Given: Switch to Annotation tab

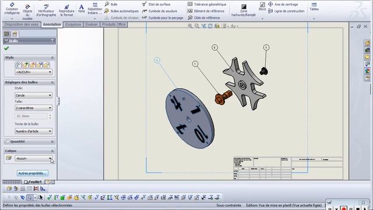Looking at the screenshot, I should [52, 24].
